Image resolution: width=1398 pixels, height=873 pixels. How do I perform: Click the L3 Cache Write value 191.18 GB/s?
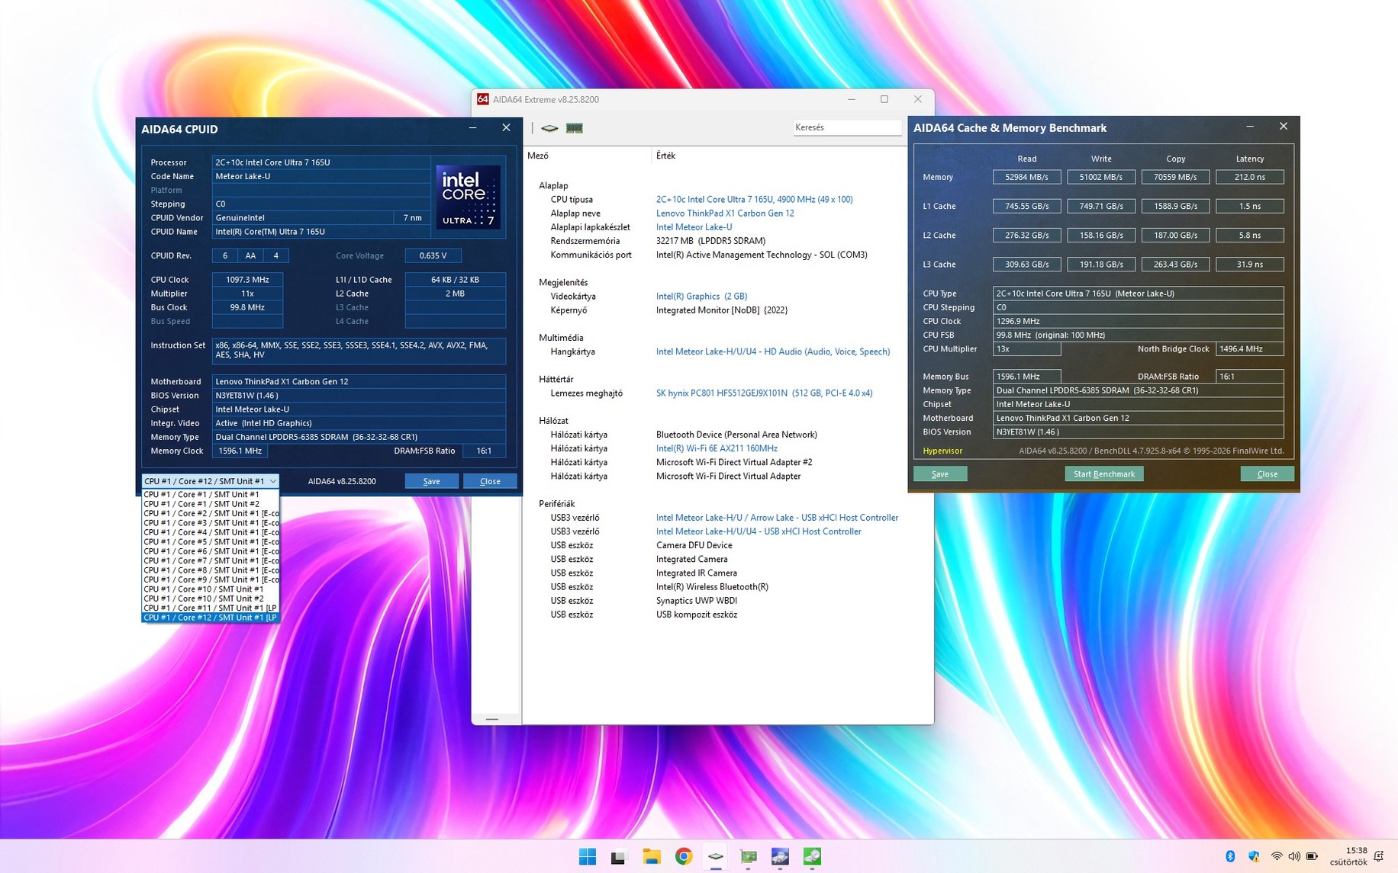(1100, 265)
